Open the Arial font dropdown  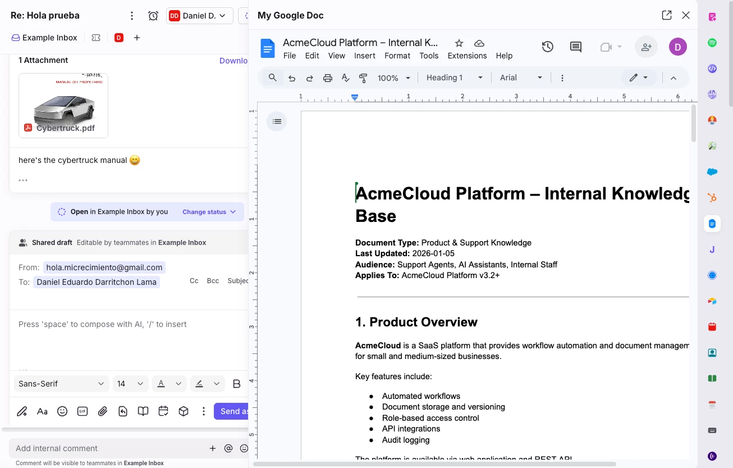(x=521, y=78)
